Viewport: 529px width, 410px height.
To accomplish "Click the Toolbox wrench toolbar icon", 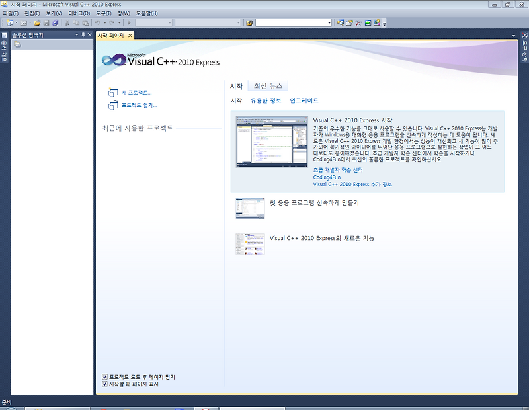I will coord(358,23).
